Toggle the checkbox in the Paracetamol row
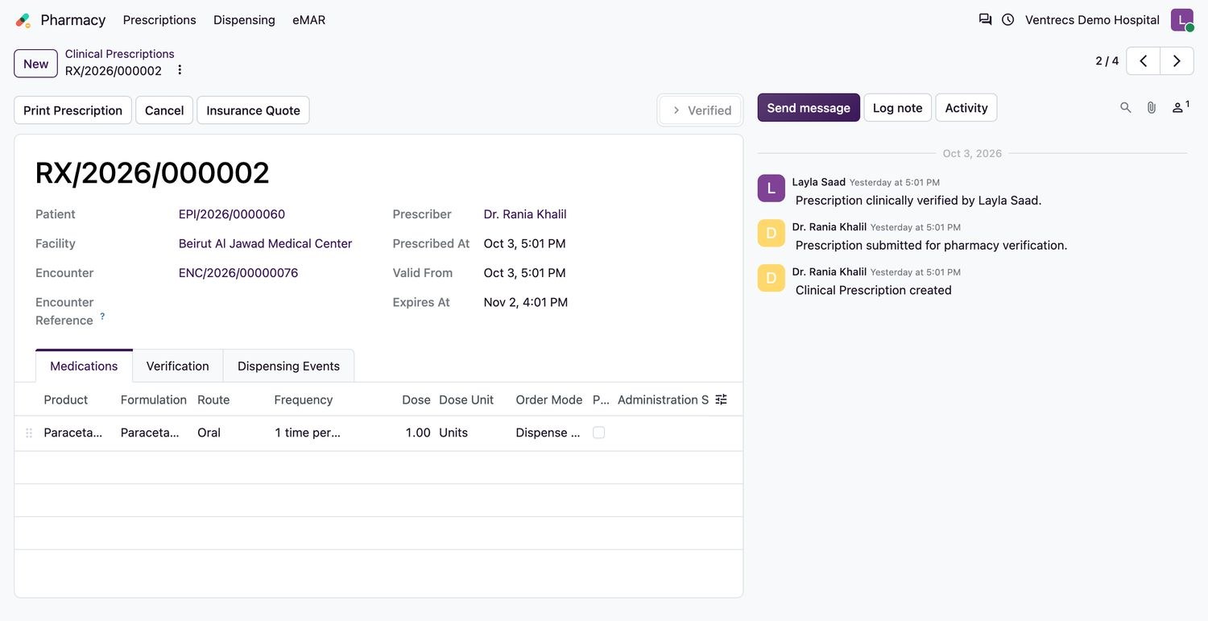This screenshot has width=1208, height=621. [x=598, y=433]
